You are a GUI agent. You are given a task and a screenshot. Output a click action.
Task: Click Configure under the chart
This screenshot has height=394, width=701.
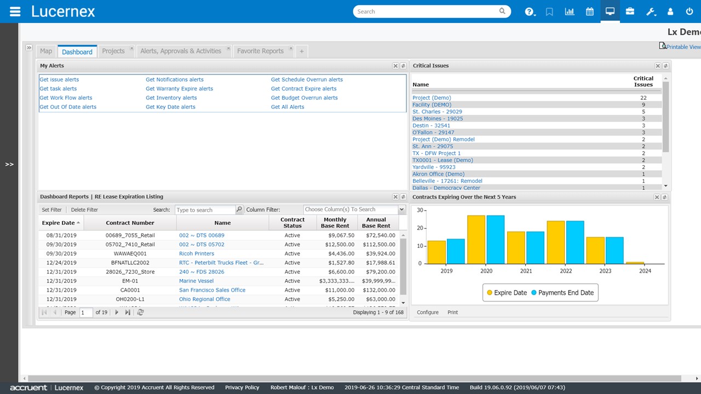click(428, 312)
